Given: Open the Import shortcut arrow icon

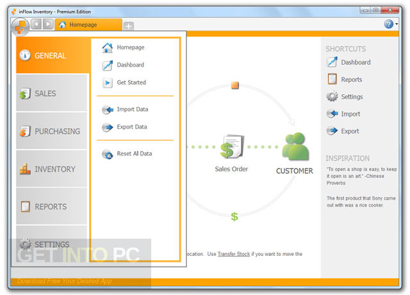Looking at the screenshot, I should tap(332, 114).
